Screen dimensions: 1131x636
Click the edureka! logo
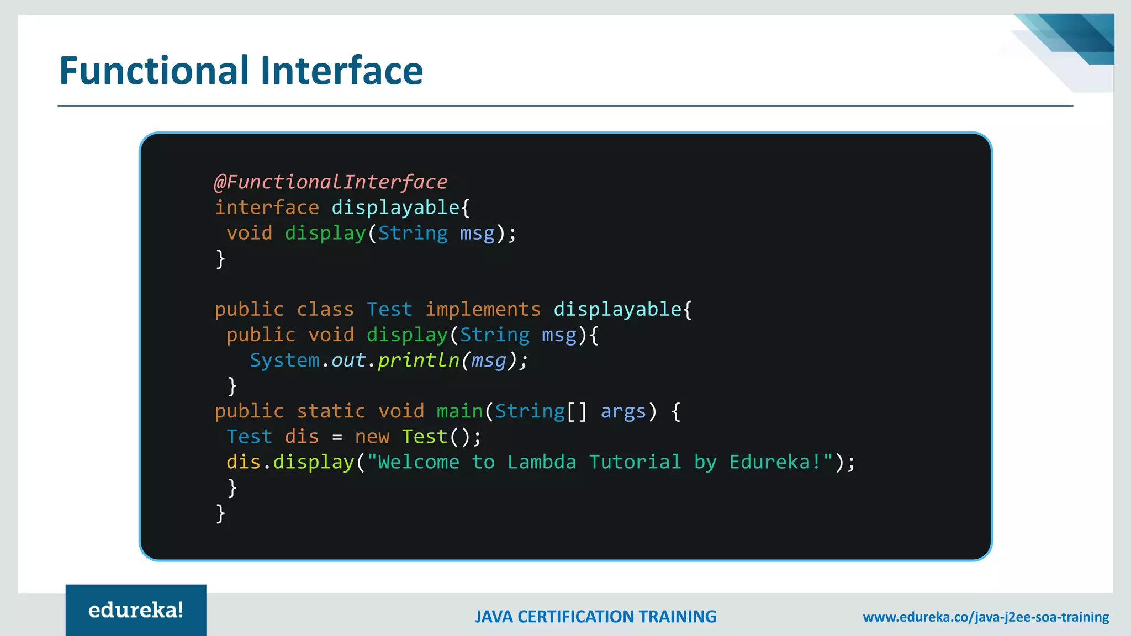point(136,610)
